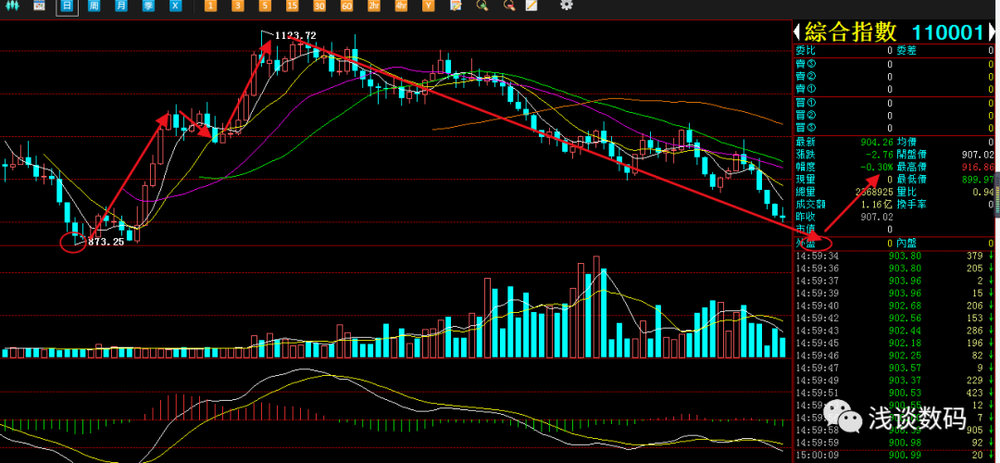Screen dimensions: 1000x463
Task: Go to previous symbol with left arrow
Action: pos(797,31)
